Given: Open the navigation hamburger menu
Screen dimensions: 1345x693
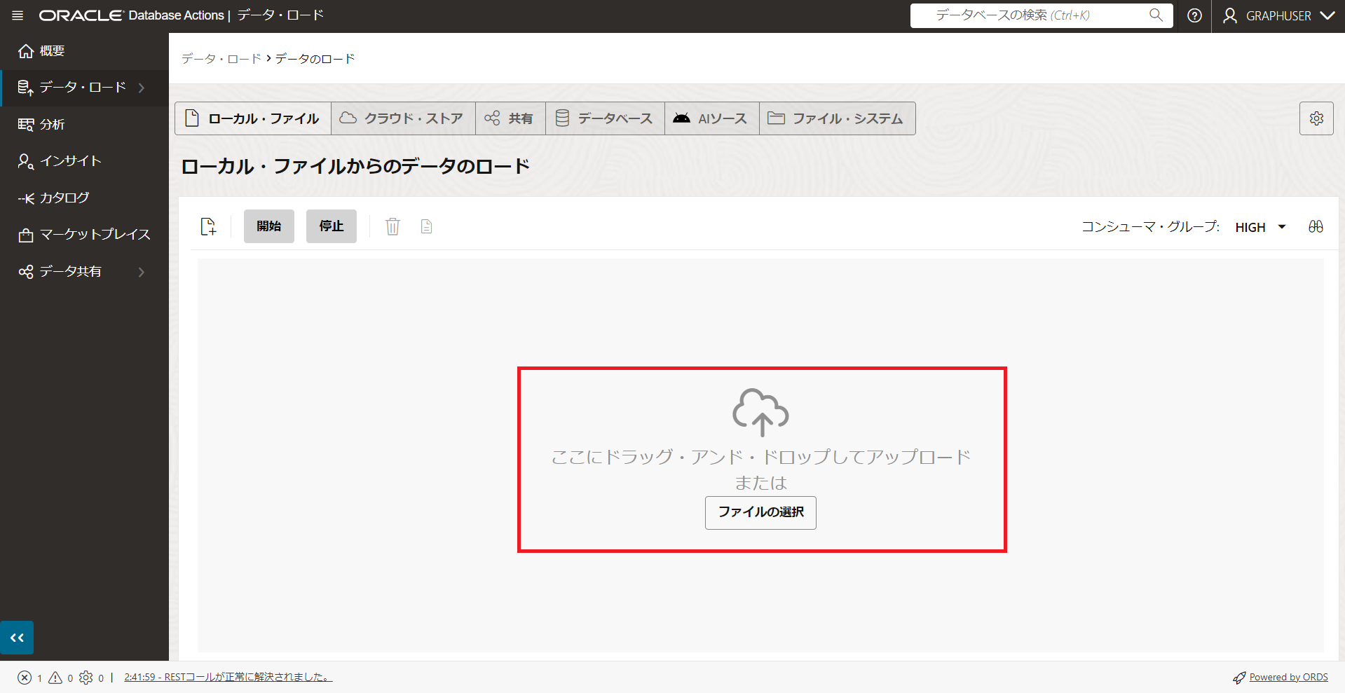Looking at the screenshot, I should point(18,15).
